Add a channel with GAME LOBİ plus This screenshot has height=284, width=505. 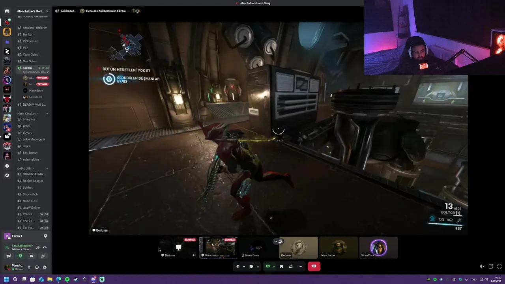47,168
